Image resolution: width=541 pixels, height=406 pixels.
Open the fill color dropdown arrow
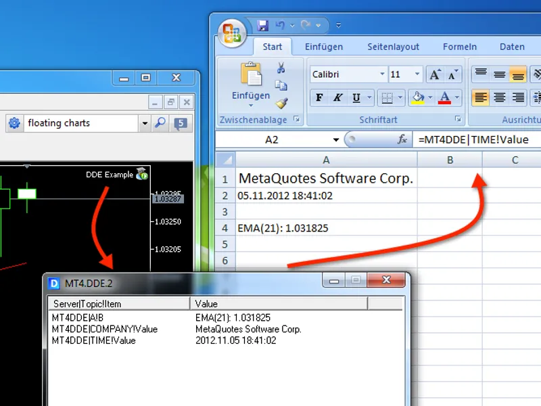pyautogui.click(x=430, y=97)
